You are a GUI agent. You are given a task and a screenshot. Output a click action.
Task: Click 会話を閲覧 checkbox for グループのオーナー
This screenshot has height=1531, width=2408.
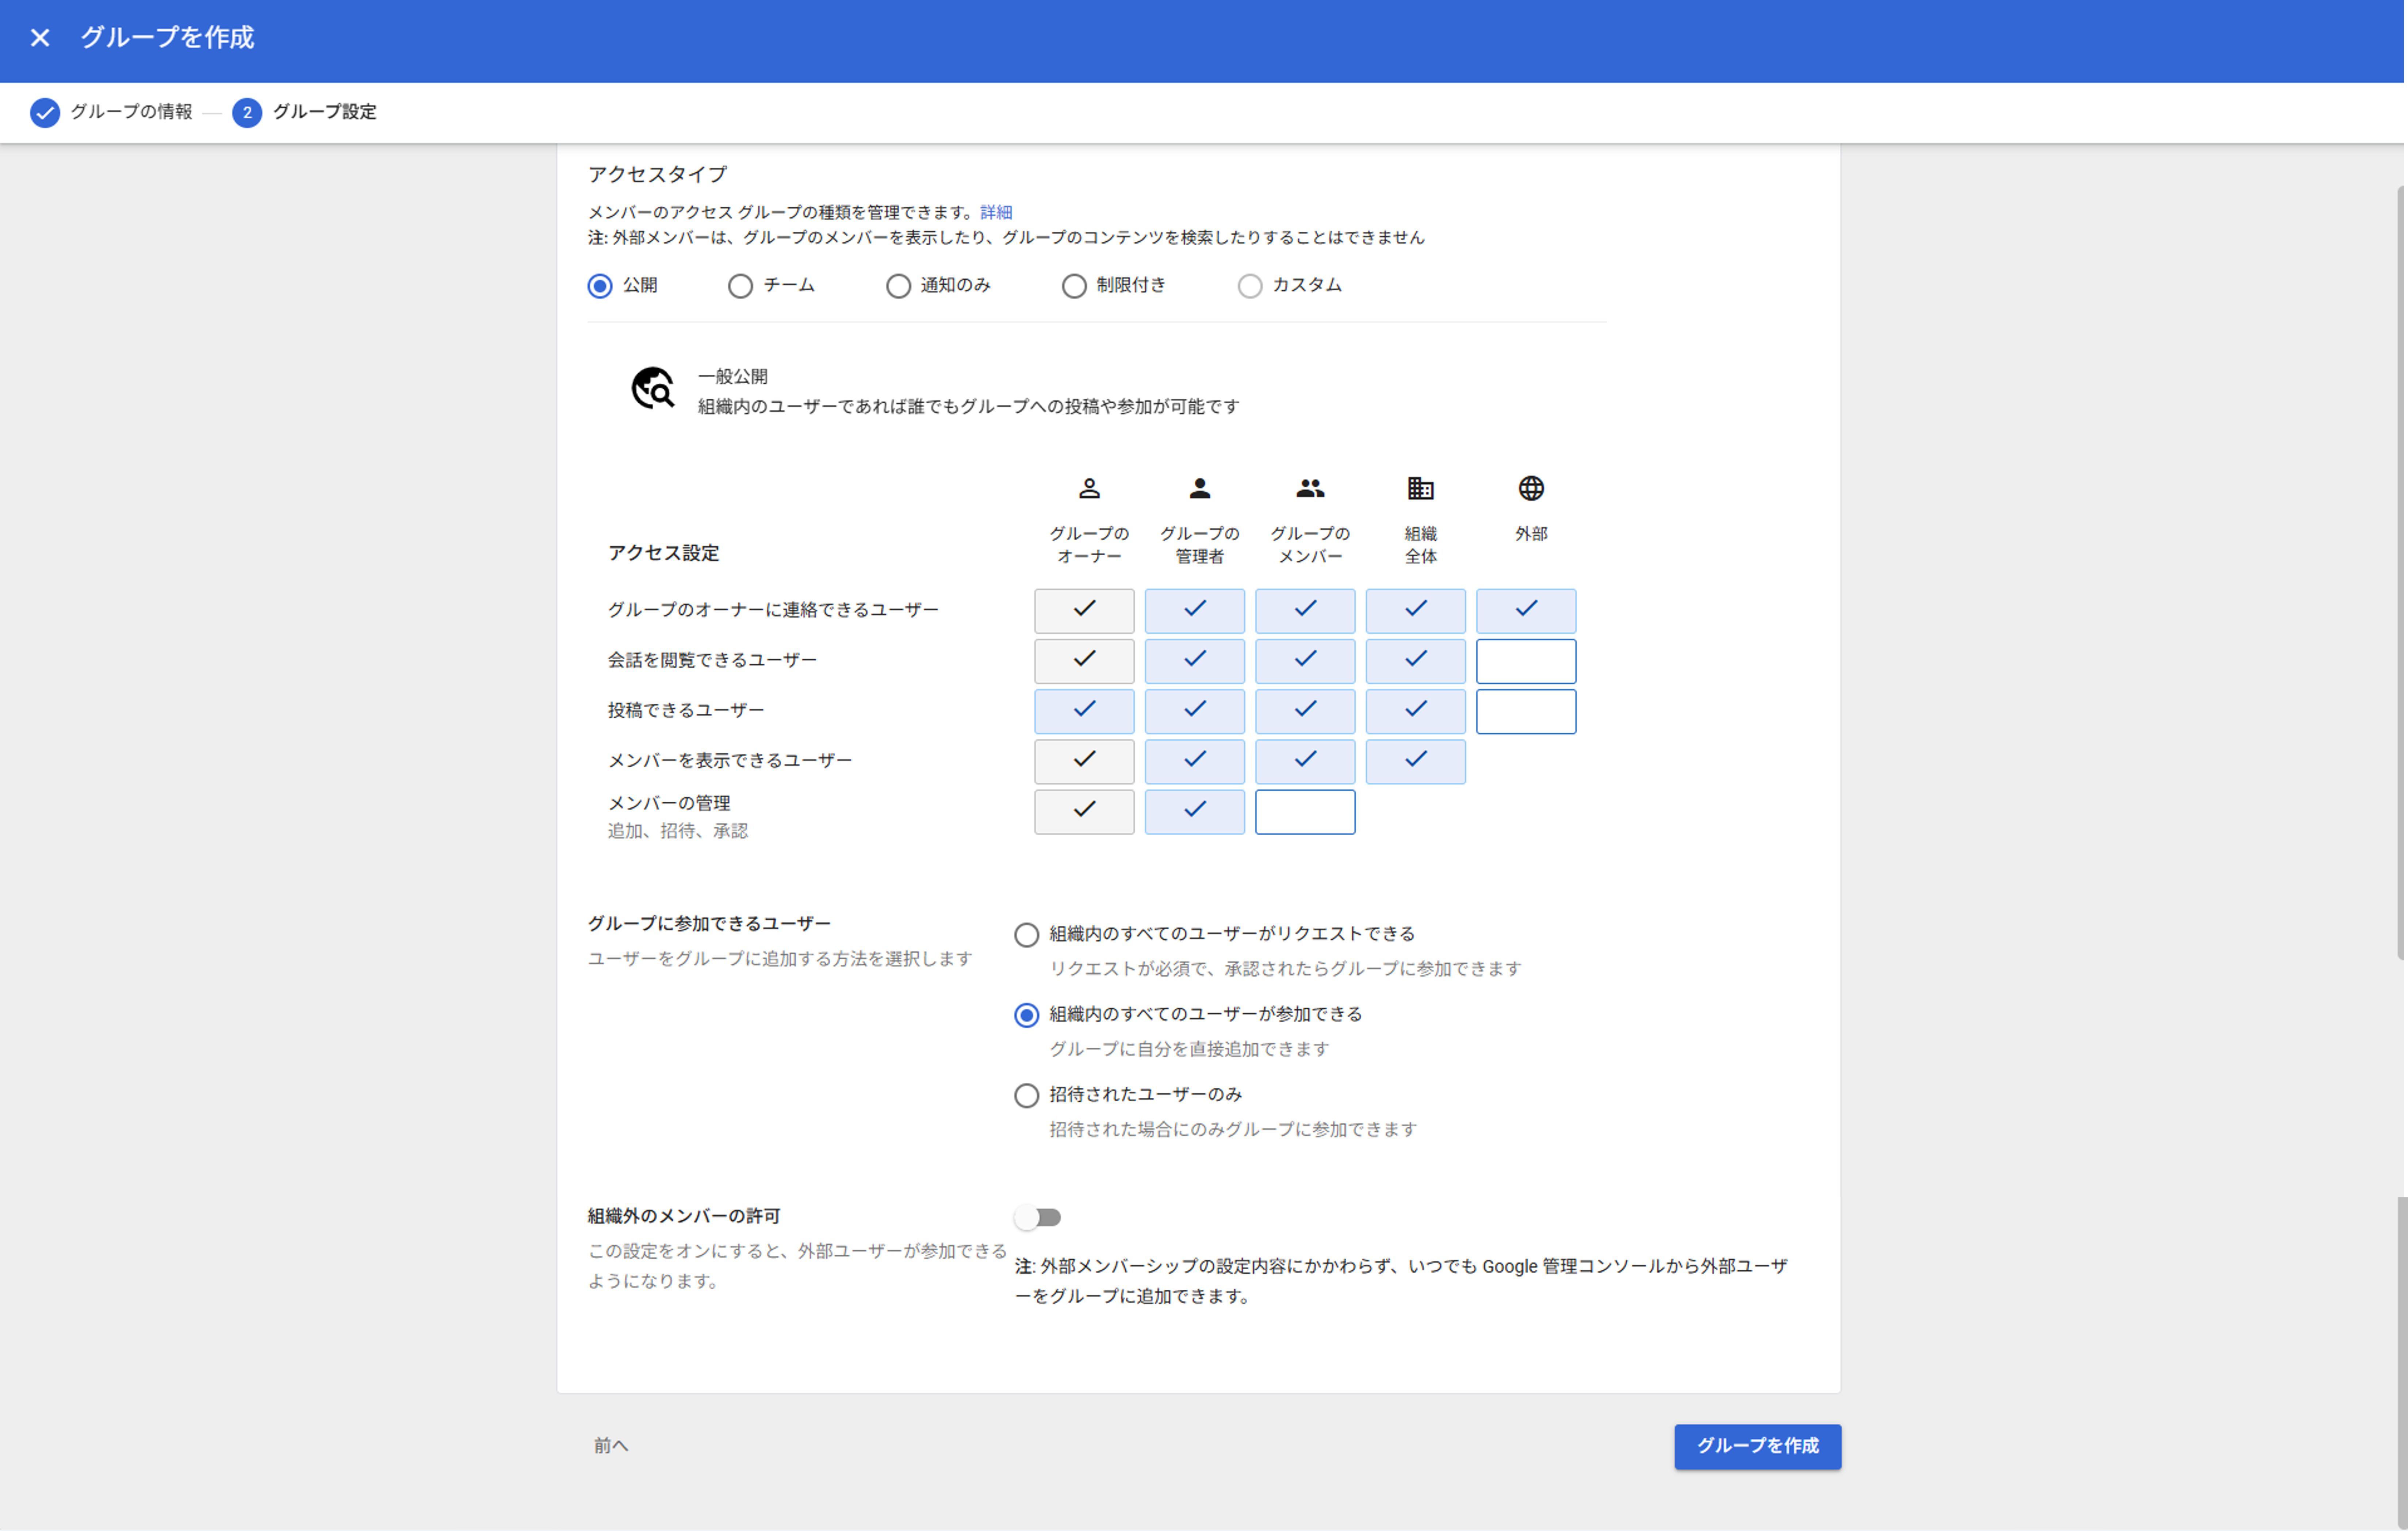1084,661
